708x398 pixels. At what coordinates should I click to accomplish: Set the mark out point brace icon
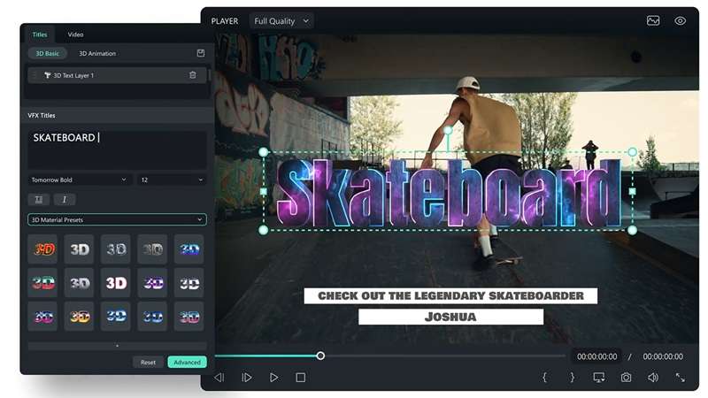572,378
